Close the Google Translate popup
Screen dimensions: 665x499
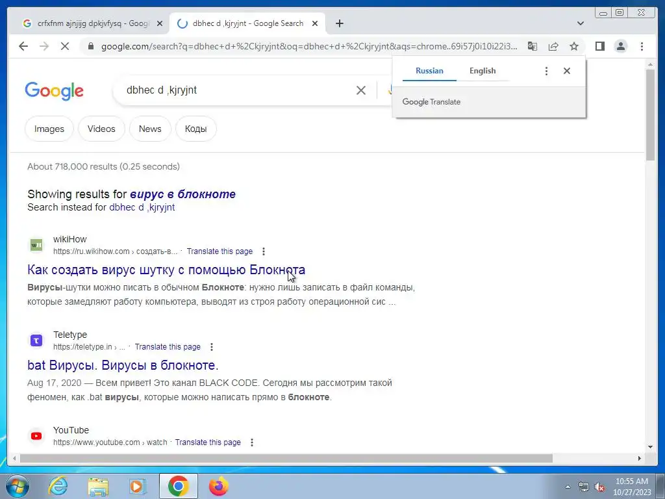tap(566, 71)
